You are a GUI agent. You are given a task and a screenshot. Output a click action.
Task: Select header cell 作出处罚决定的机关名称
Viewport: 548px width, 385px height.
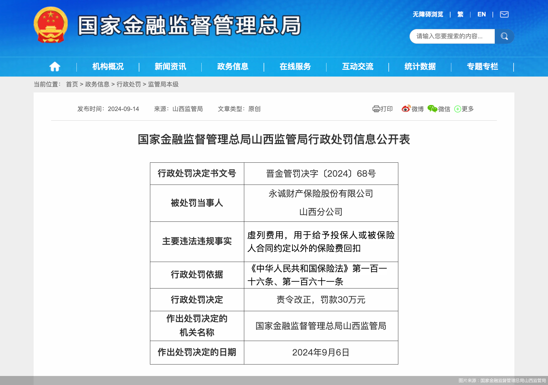[x=197, y=326]
